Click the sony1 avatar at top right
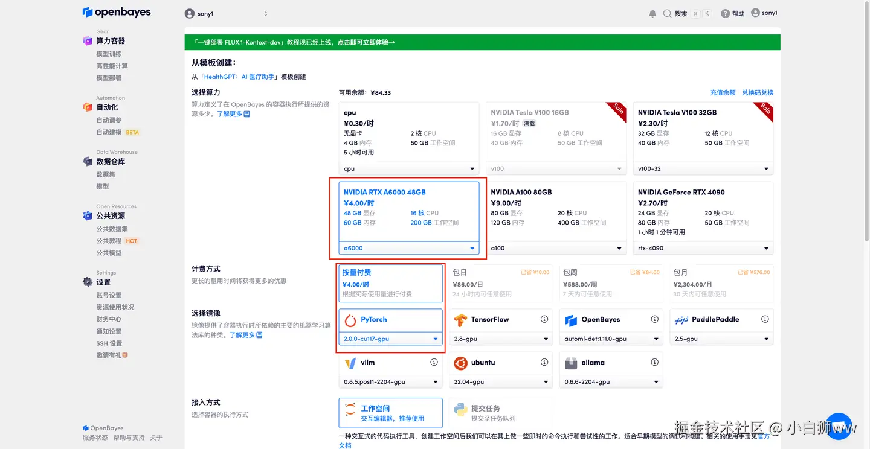The width and height of the screenshot is (870, 449). point(755,13)
